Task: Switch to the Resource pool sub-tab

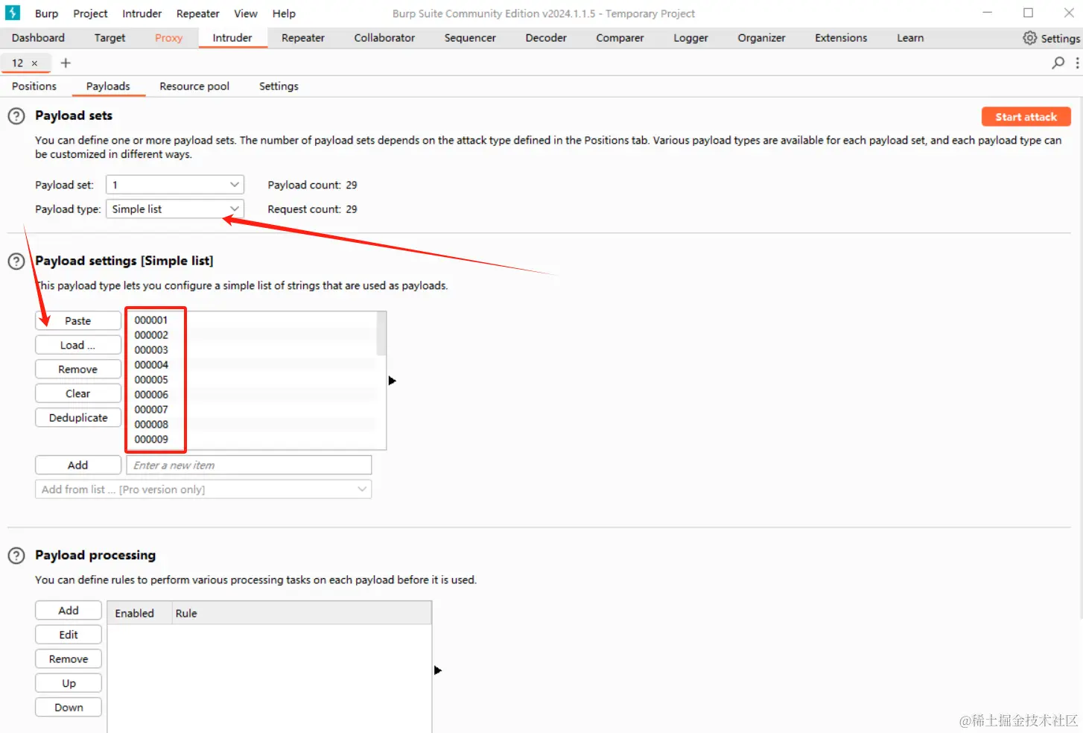Action: pyautogui.click(x=194, y=86)
